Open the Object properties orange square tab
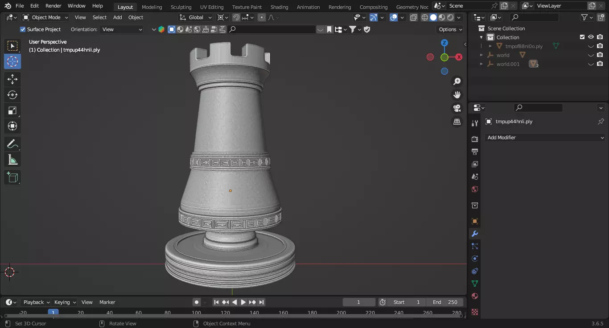 coord(474,221)
